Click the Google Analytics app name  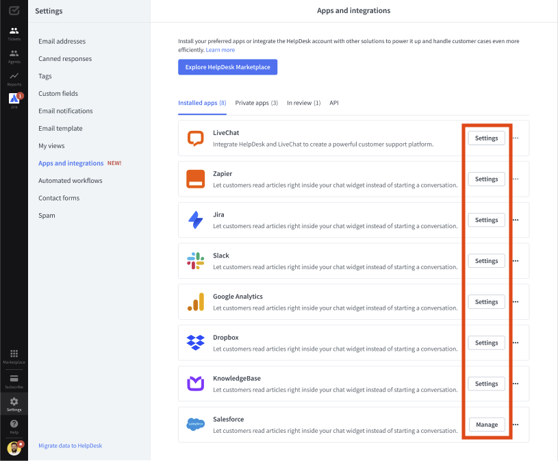[238, 297]
